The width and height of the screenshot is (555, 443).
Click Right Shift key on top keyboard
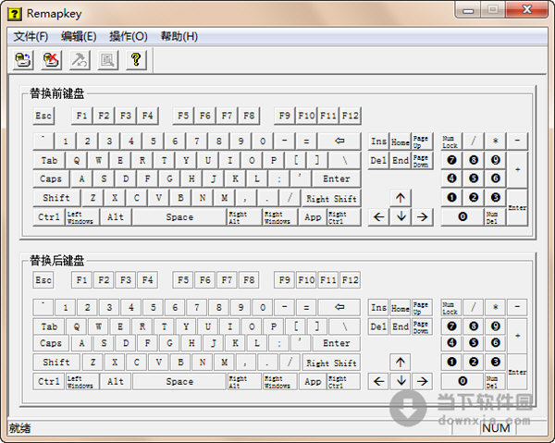[331, 198]
